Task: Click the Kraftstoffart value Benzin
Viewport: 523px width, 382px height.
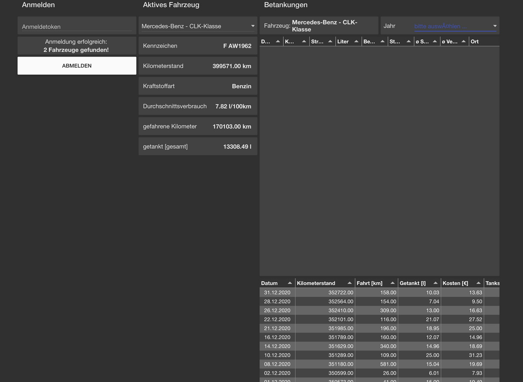Action: [x=241, y=86]
